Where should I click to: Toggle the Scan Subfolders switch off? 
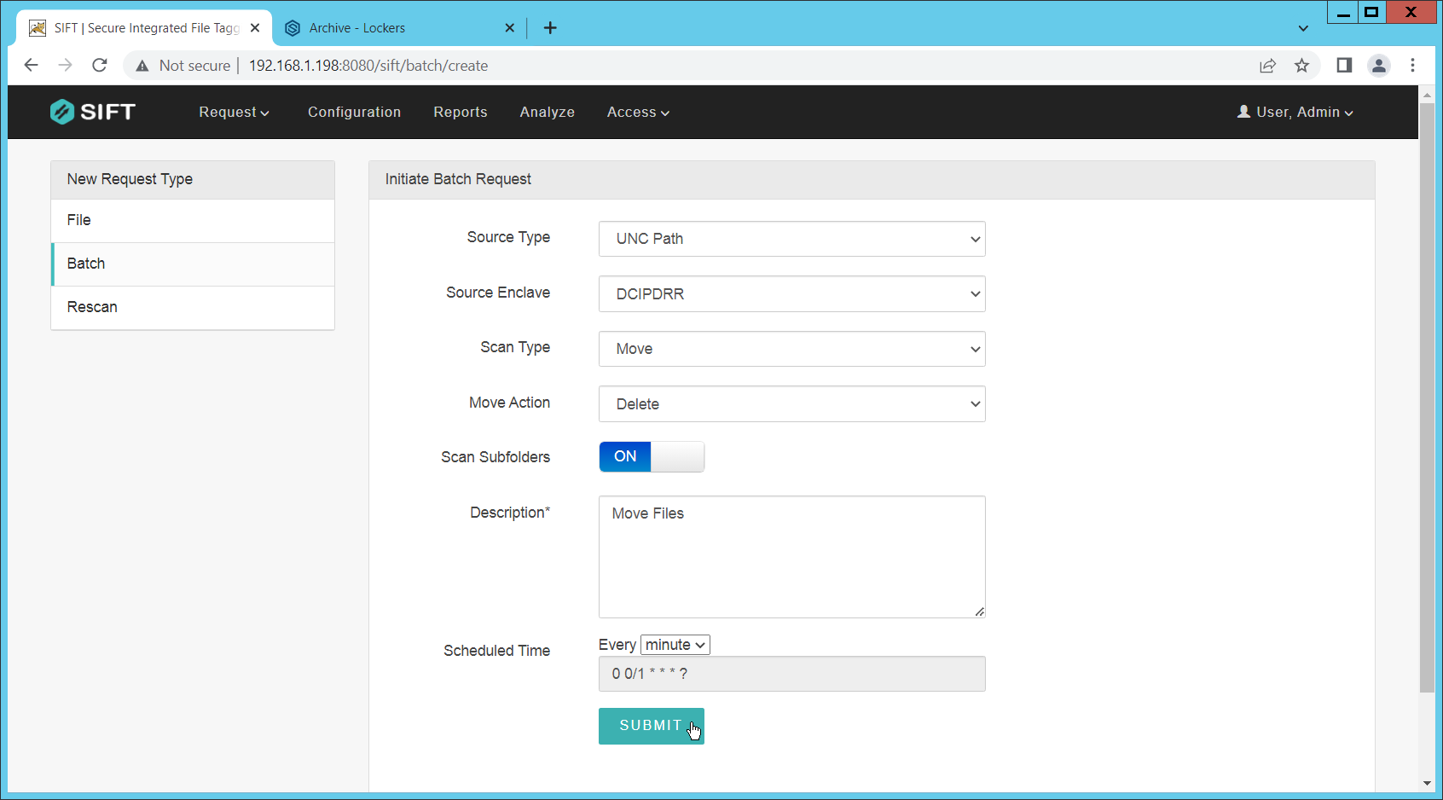tap(652, 456)
